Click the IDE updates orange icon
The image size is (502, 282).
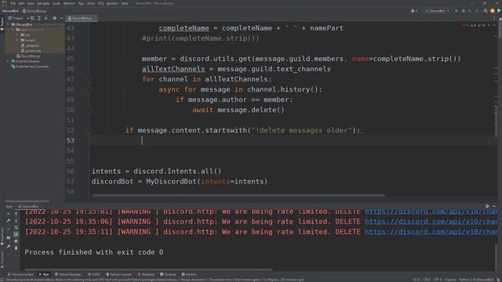click(x=493, y=11)
